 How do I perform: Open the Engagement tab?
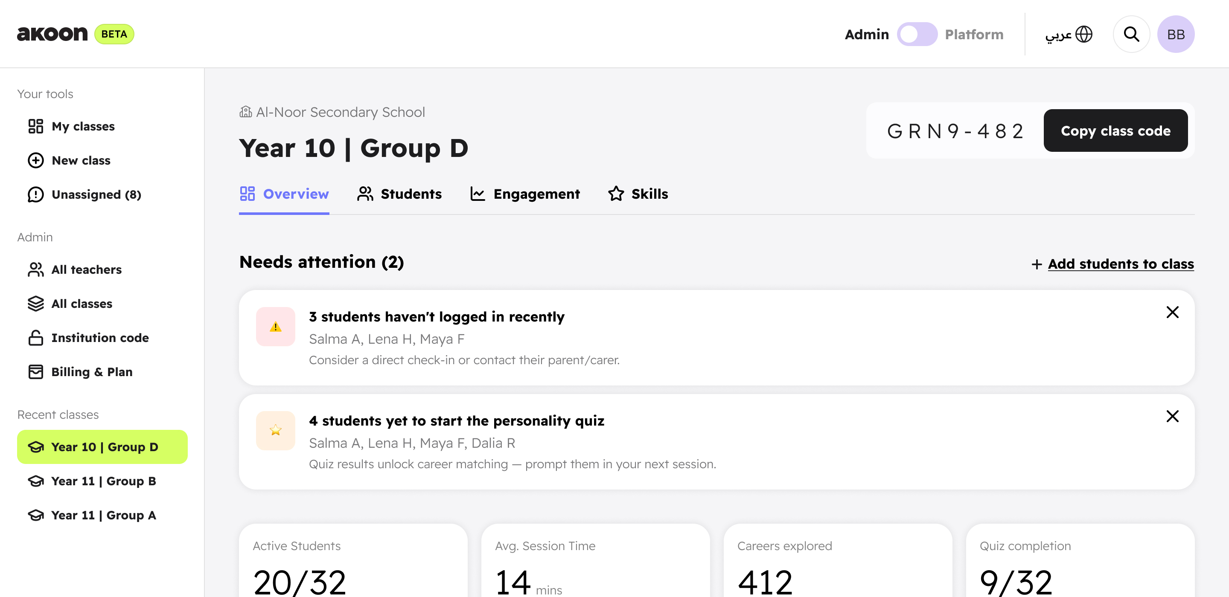[525, 194]
